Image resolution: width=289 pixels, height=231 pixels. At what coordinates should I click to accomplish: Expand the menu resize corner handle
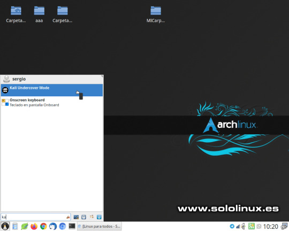[102, 76]
